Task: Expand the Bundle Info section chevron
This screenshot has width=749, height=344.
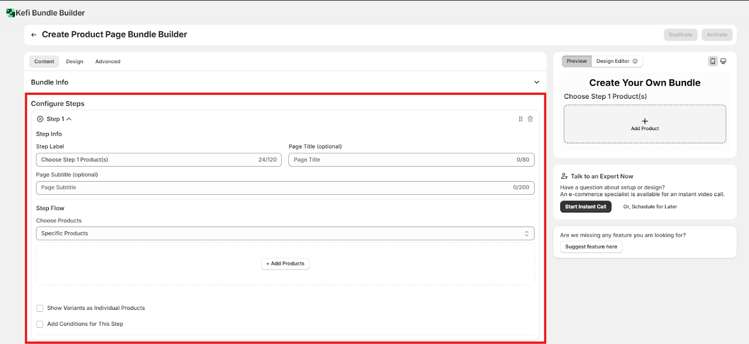Action: pos(536,82)
